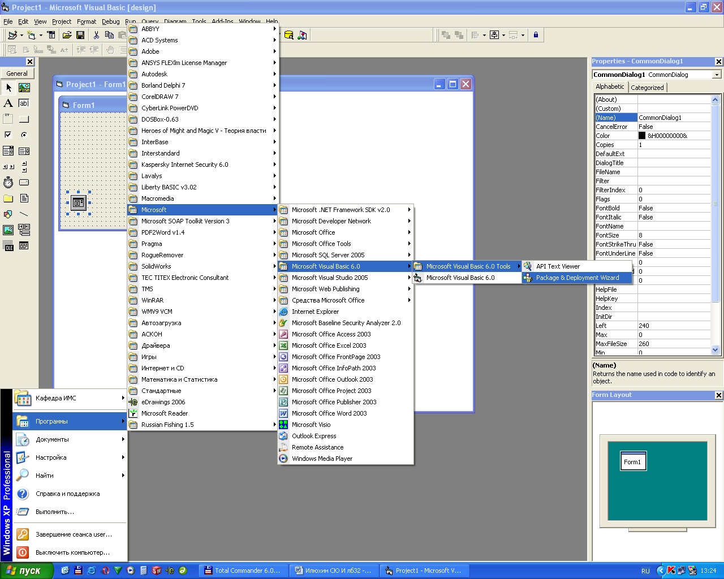This screenshot has width=724, height=579.
Task: Select the vertical scrollbar control in toolbox
Action: [x=24, y=167]
